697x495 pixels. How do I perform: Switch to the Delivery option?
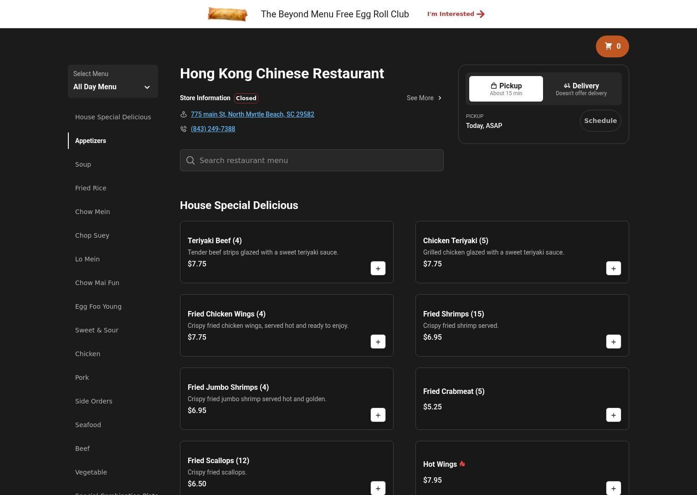coord(581,89)
